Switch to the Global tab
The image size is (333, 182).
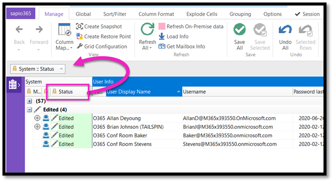[83, 14]
